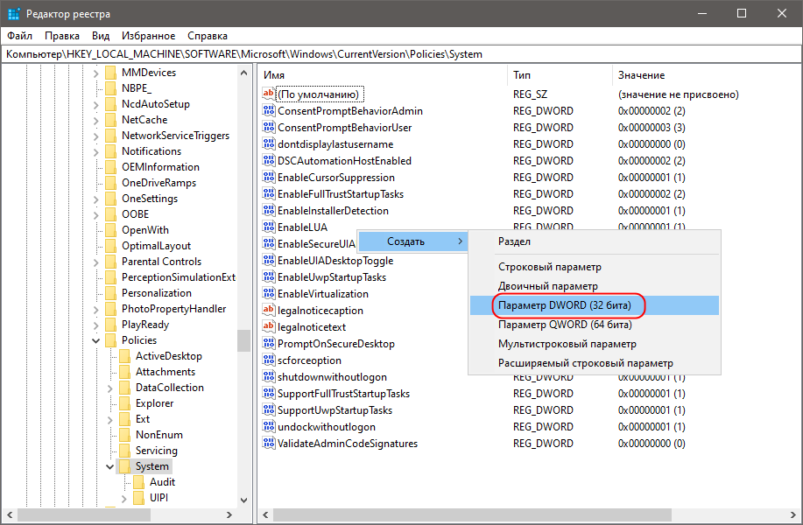Click the System folder icon in tree
The height and width of the screenshot is (525, 803).
(124, 466)
